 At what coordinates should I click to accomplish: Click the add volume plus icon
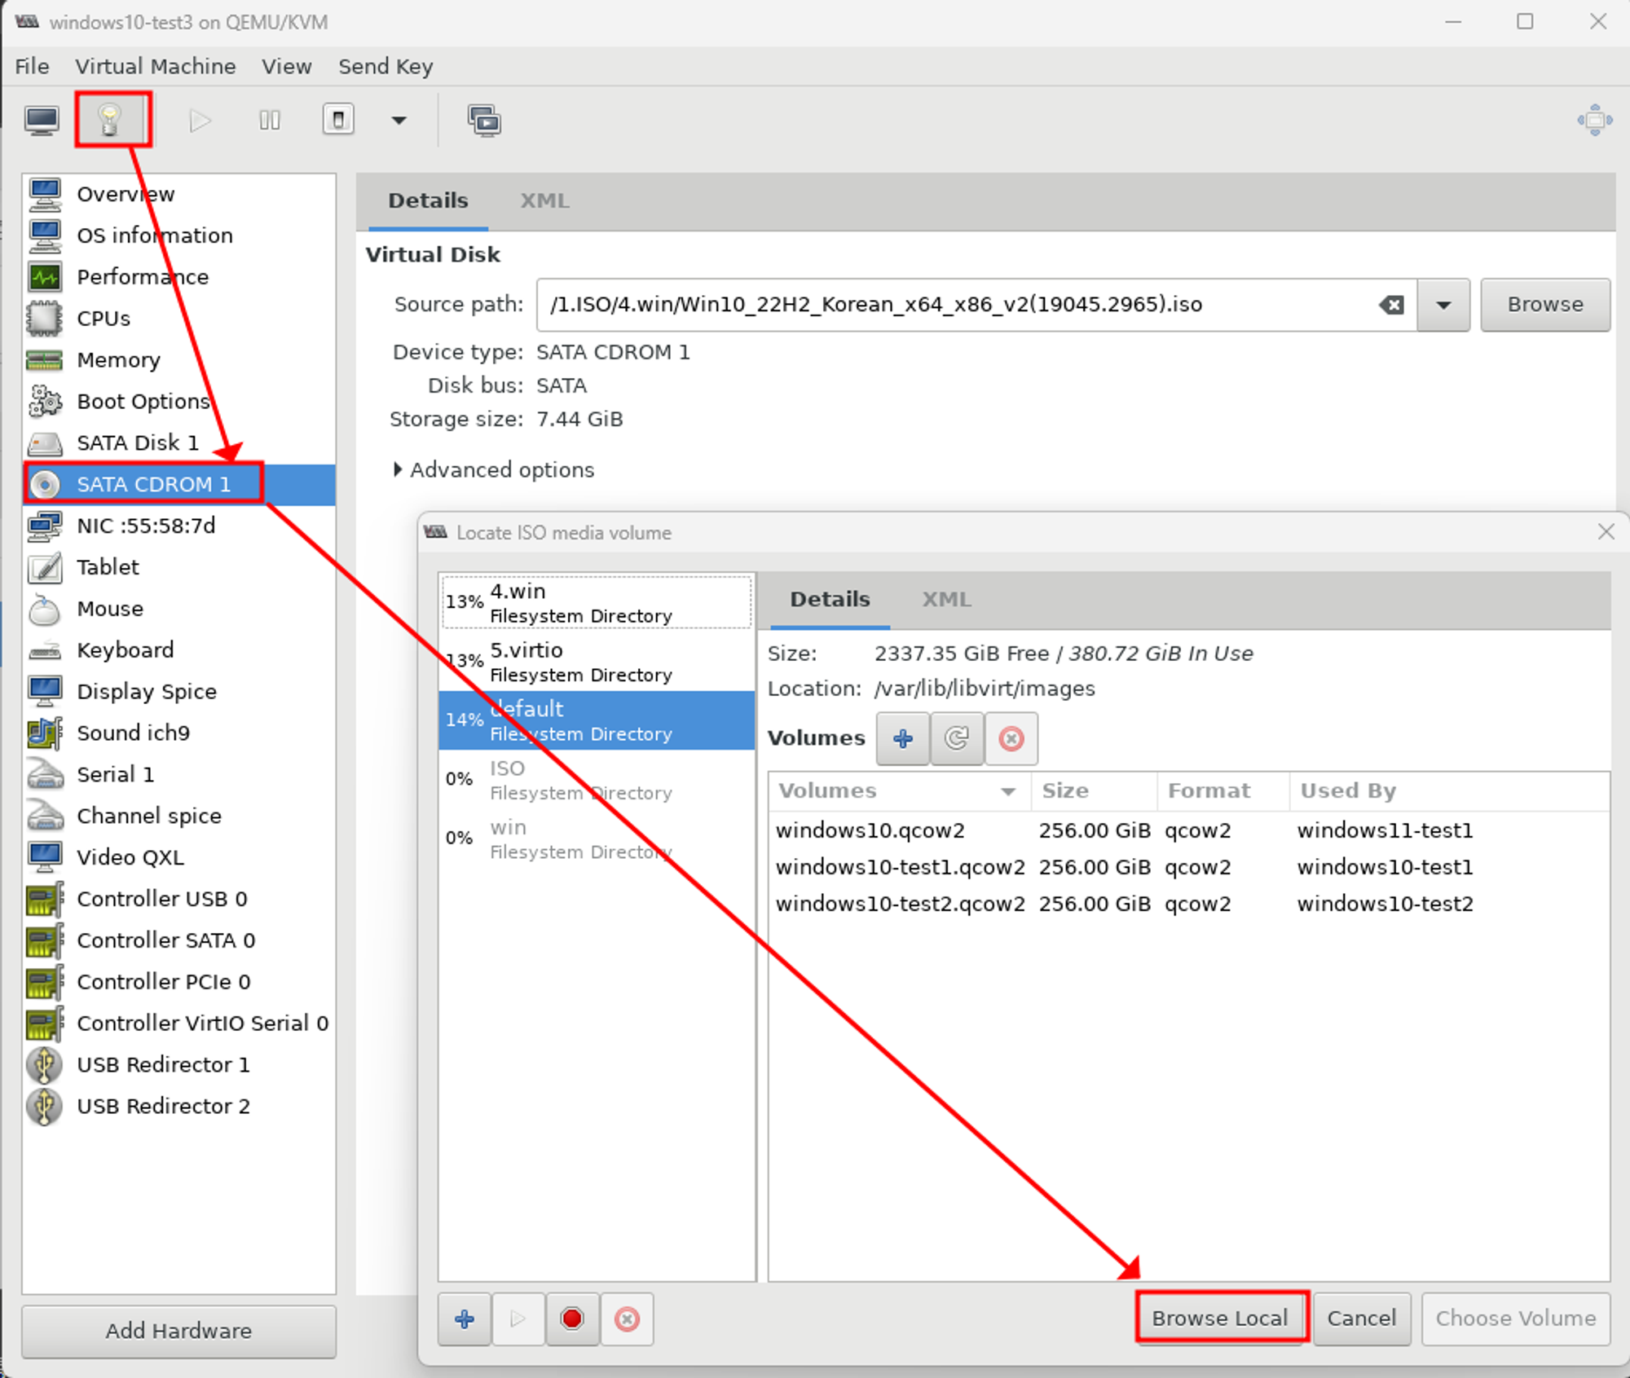pos(902,738)
